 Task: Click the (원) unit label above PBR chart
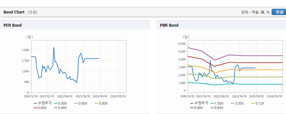pos(186,37)
